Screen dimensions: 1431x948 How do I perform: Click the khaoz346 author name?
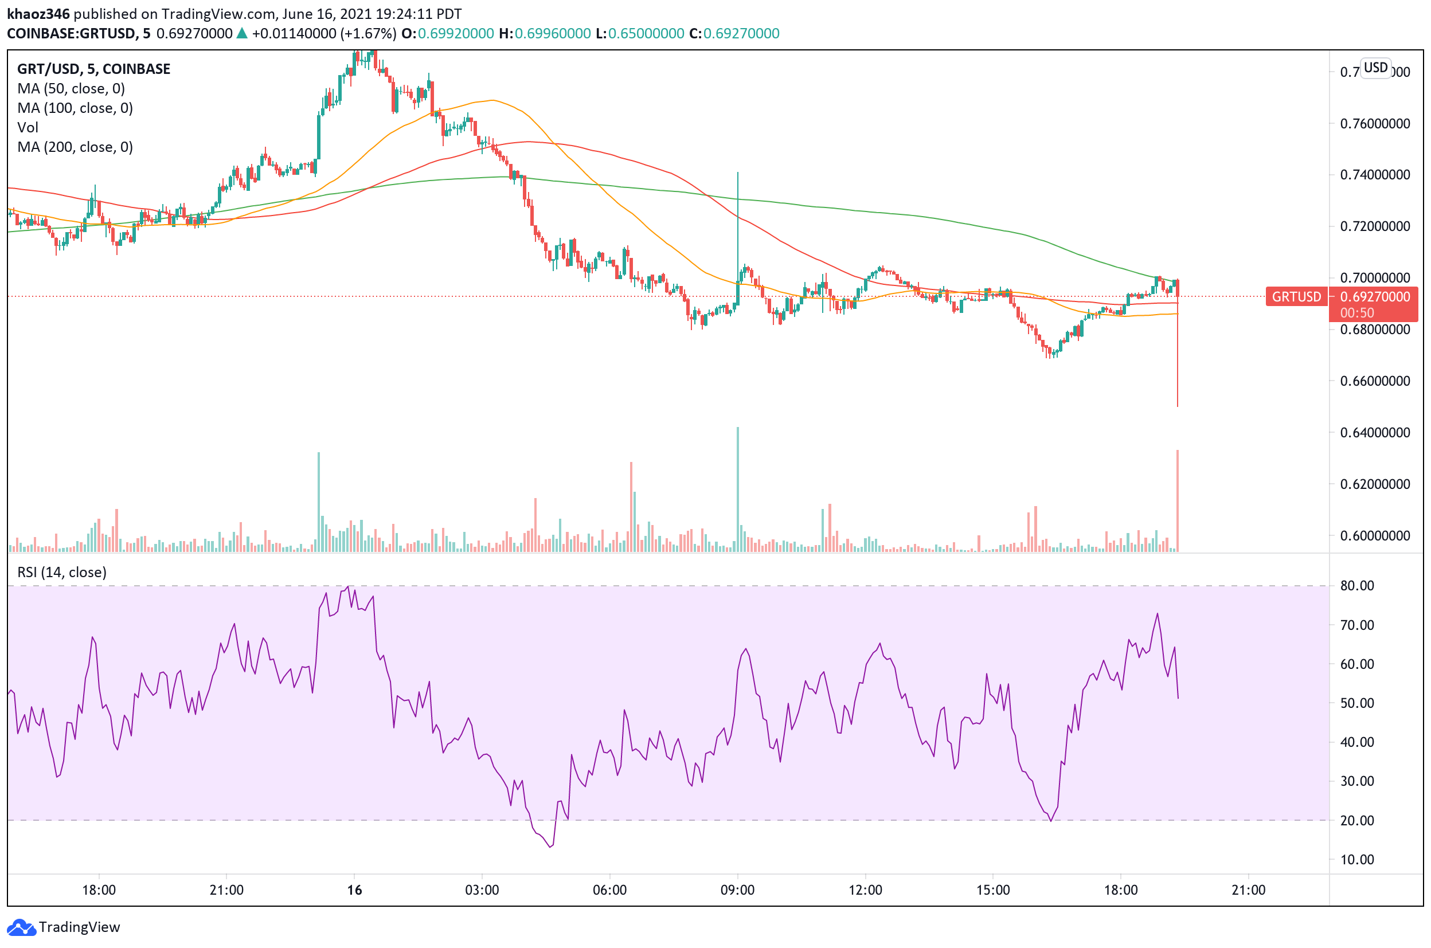click(x=38, y=13)
